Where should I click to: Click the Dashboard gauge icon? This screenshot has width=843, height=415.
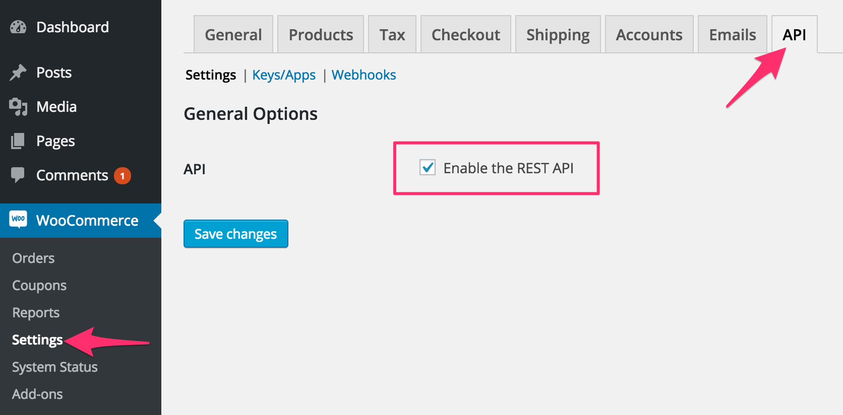(18, 27)
